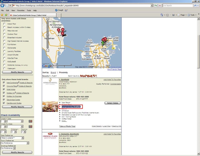Click the Bahrain hotel buffet thumbnail
This screenshot has width=200, height=156.
(x=50, y=107)
